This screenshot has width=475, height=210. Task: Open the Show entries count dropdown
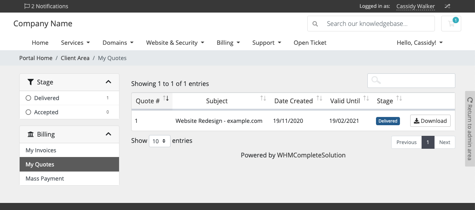(x=160, y=141)
